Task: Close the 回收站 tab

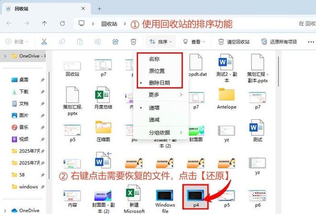Action: click(x=83, y=9)
